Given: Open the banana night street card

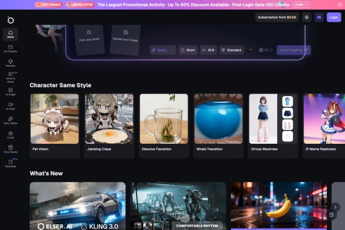Looking at the screenshot, I should (x=279, y=206).
